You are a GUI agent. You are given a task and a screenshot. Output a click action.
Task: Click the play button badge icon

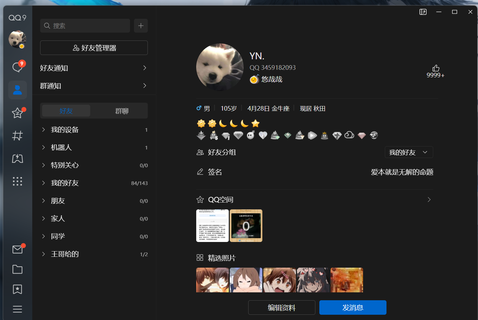click(312, 135)
